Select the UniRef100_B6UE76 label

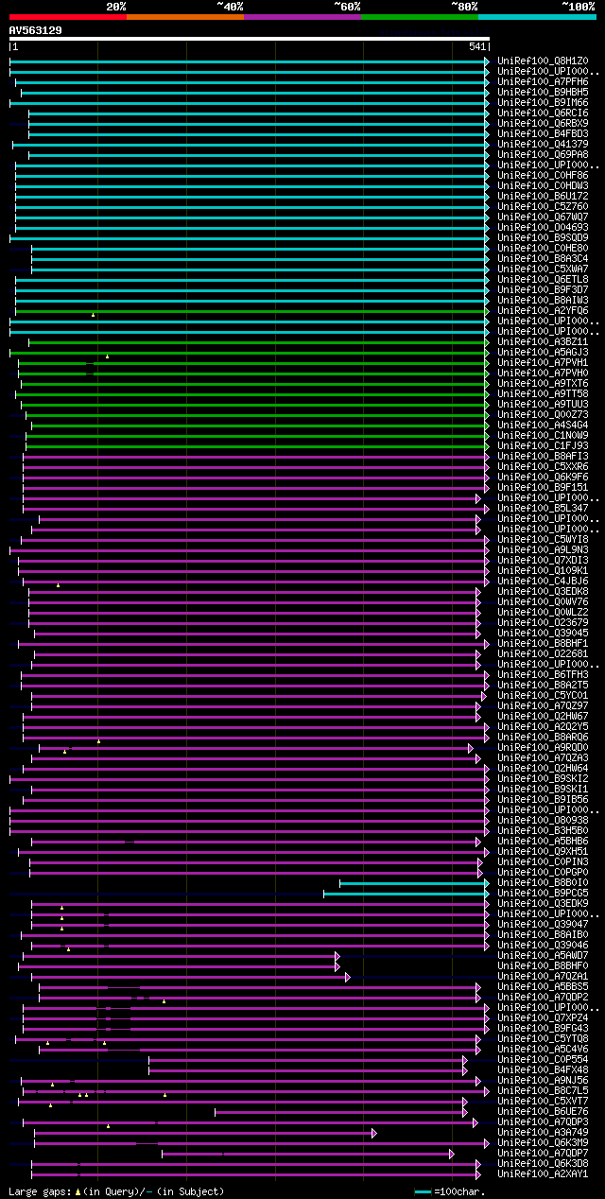point(543,1112)
